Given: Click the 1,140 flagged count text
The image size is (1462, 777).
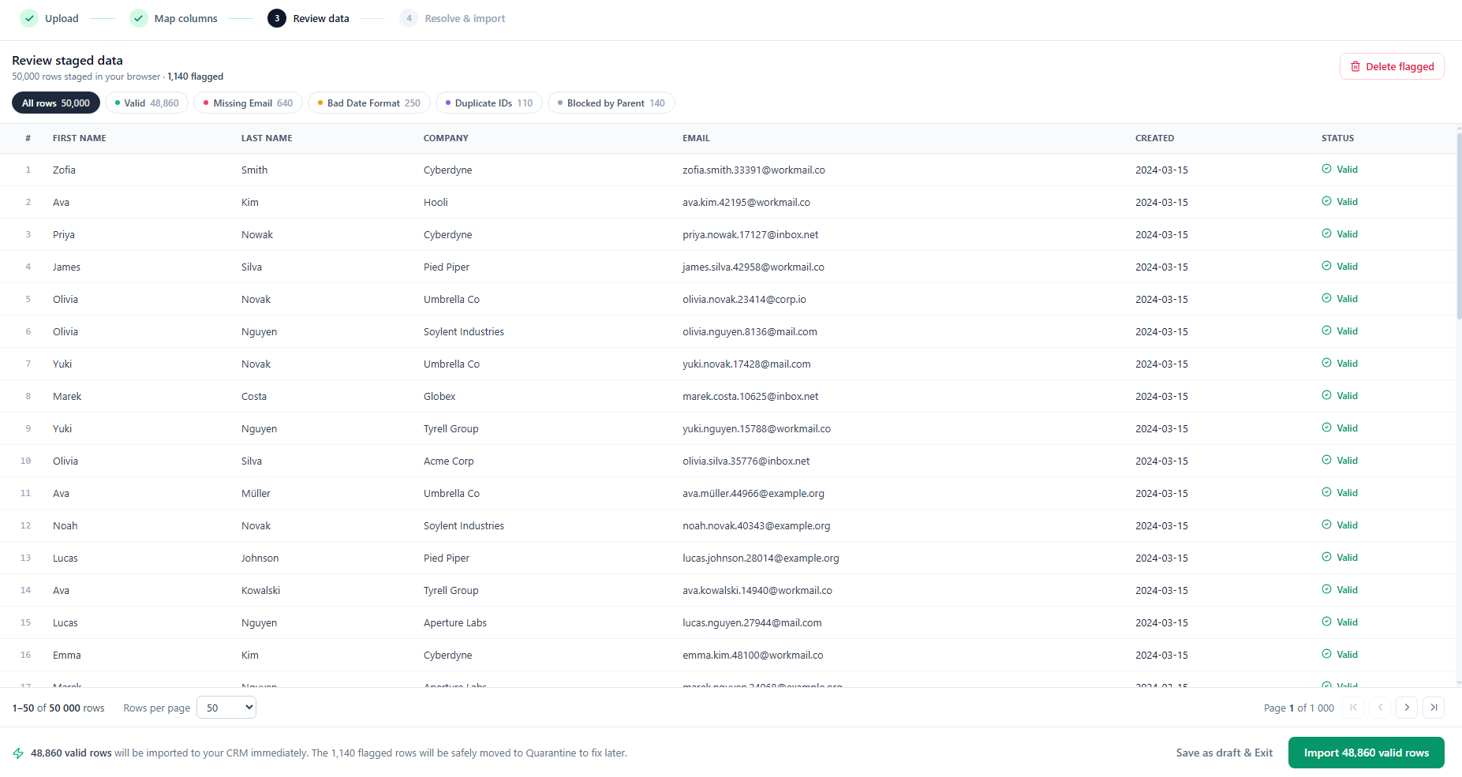Looking at the screenshot, I should [195, 77].
